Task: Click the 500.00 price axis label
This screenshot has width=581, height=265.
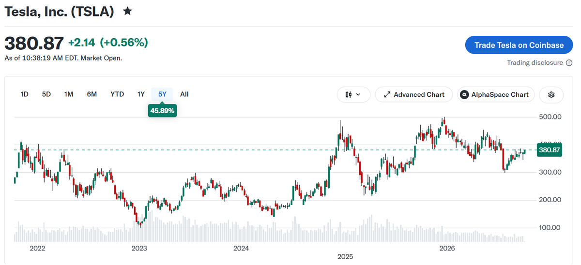Action: coord(550,117)
